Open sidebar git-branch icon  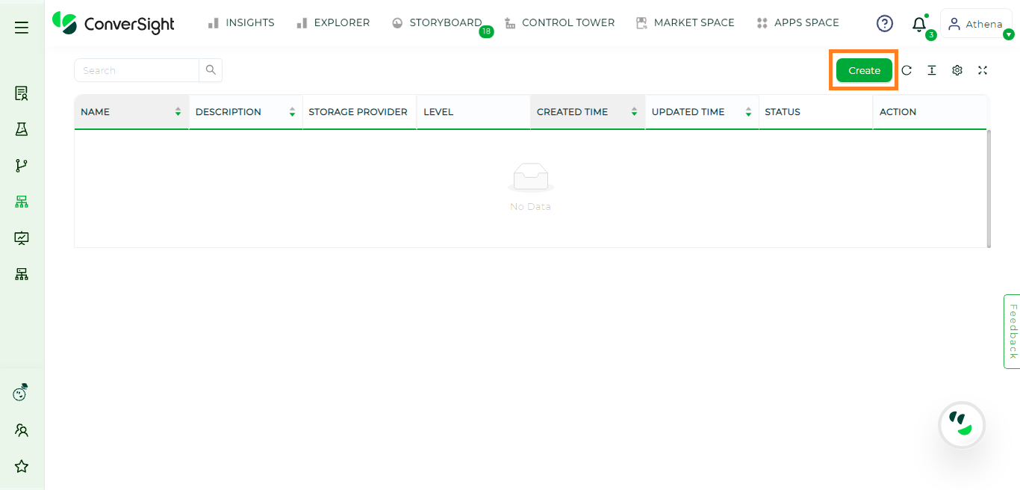click(x=22, y=166)
